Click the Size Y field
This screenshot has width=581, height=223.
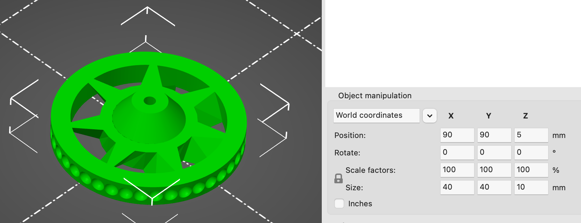[x=494, y=187]
